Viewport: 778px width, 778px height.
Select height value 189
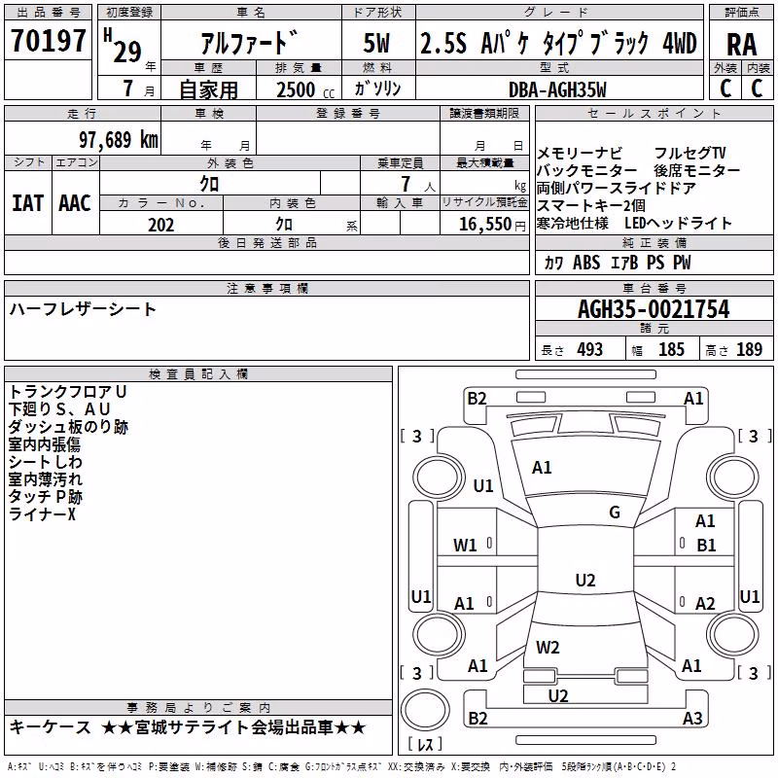click(749, 349)
